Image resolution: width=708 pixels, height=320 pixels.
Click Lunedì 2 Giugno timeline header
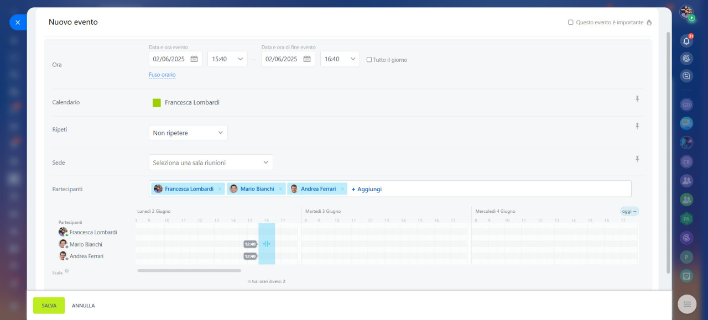pyautogui.click(x=154, y=211)
